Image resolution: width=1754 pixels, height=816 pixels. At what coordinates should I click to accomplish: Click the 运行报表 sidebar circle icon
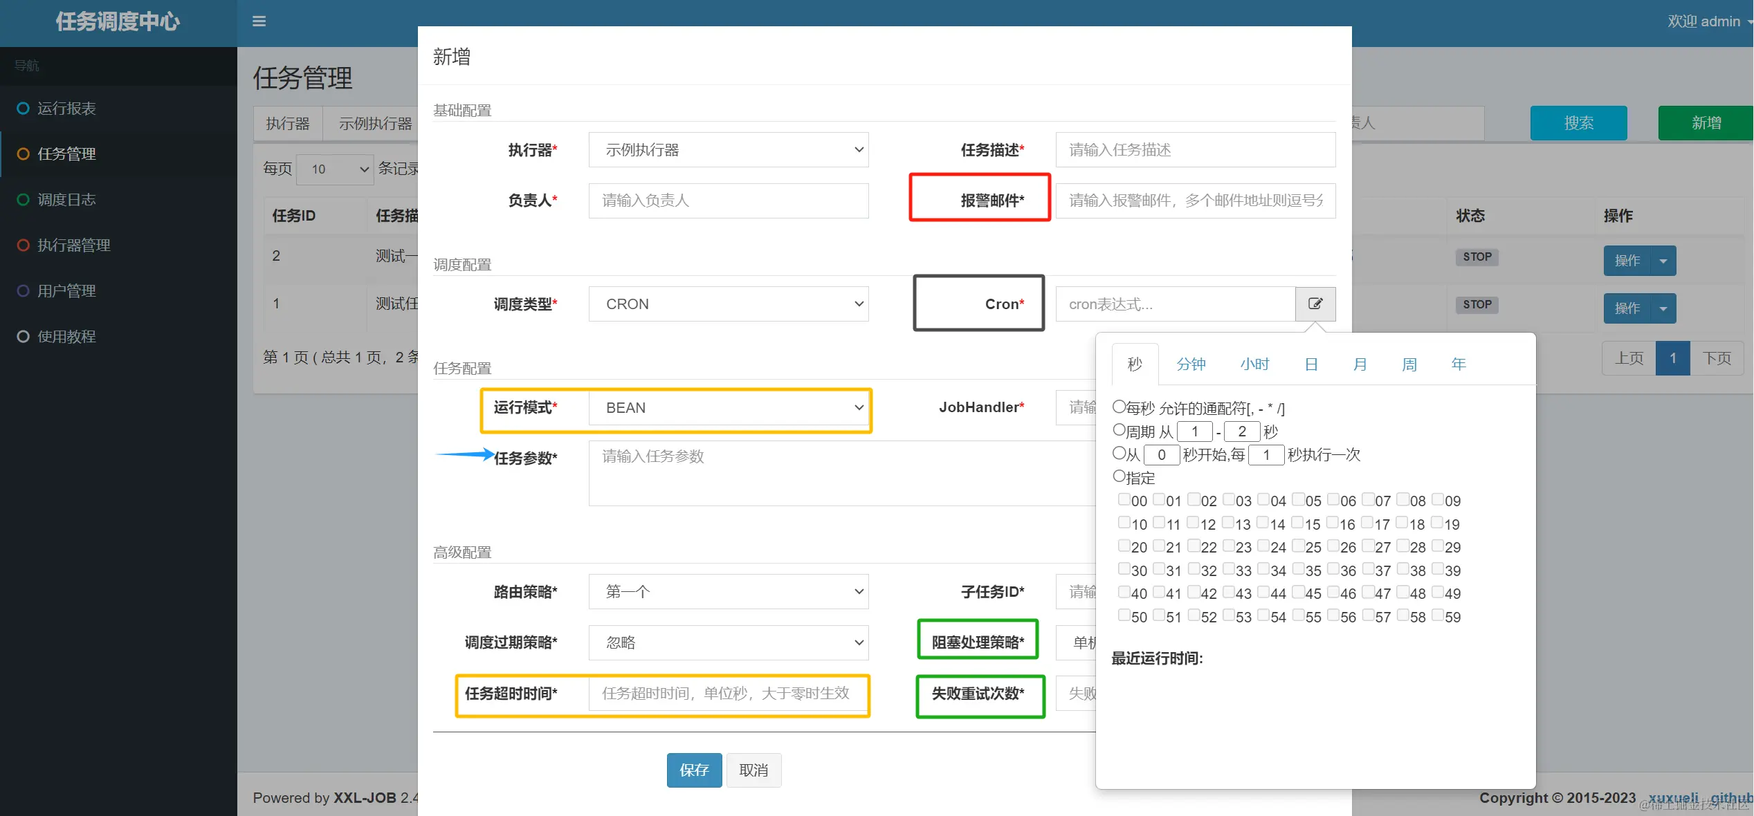(23, 109)
